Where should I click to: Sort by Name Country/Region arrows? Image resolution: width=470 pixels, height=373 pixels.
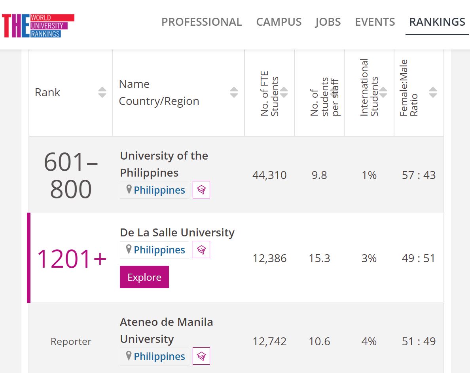pyautogui.click(x=234, y=92)
